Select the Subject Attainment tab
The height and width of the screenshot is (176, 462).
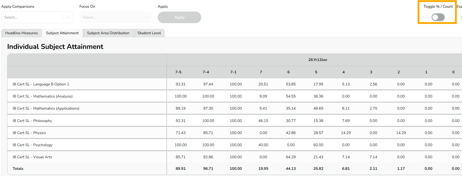(x=62, y=33)
